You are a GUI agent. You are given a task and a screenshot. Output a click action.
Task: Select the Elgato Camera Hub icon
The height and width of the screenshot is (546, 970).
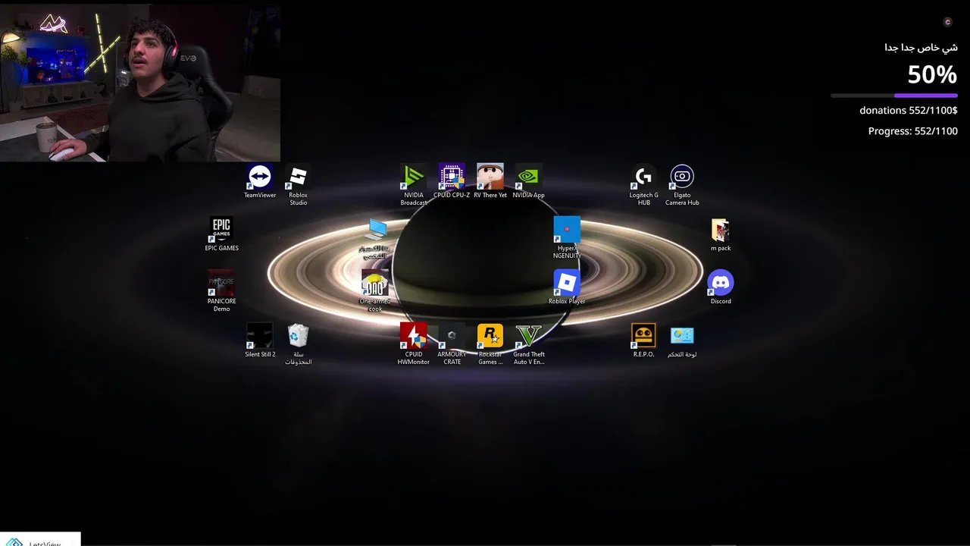pyautogui.click(x=682, y=186)
